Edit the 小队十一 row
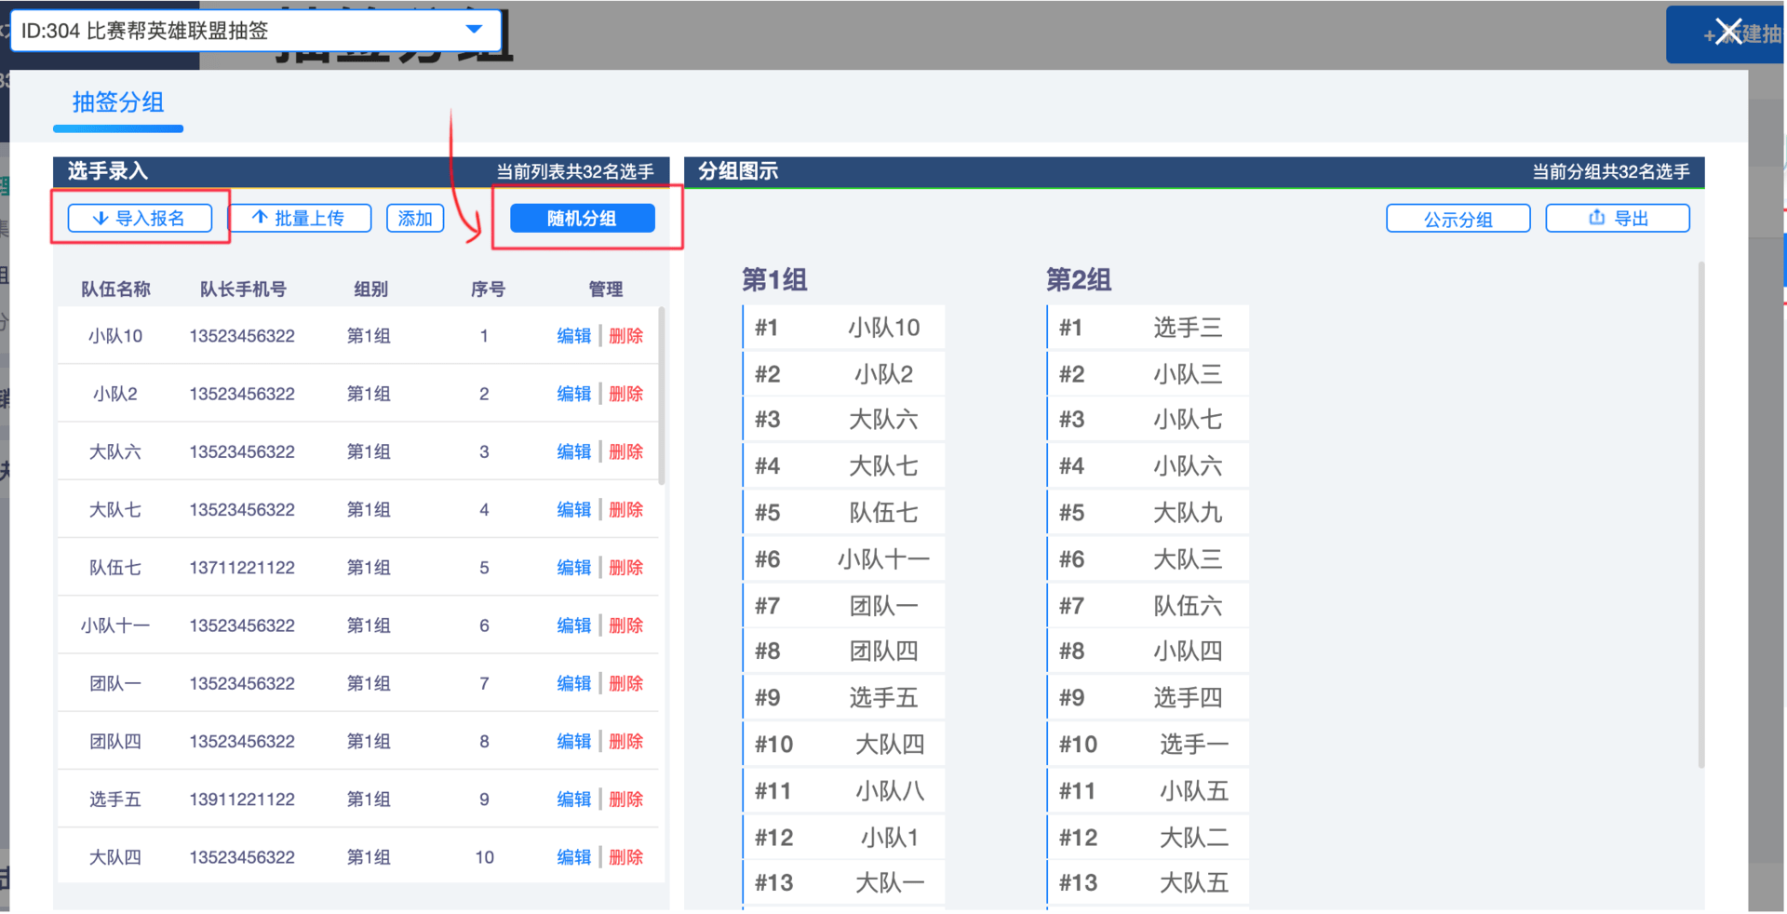This screenshot has width=1787, height=914. [x=574, y=625]
